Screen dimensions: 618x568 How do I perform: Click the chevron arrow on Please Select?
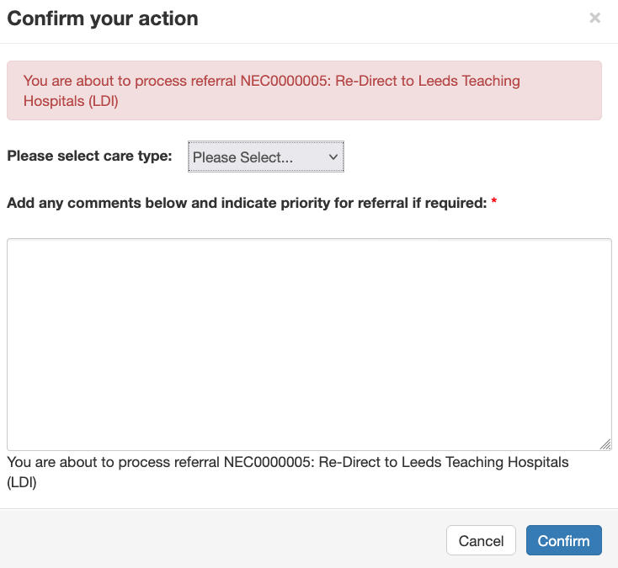point(333,157)
